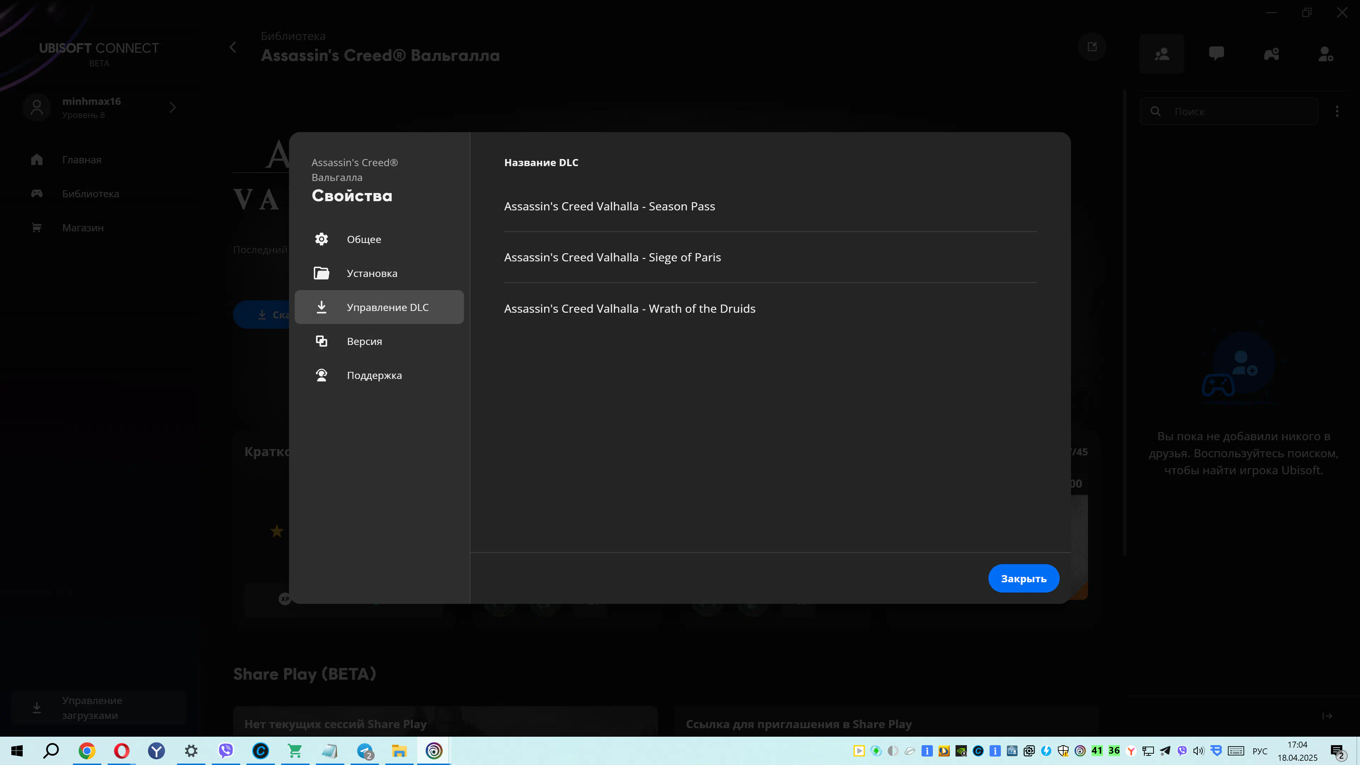This screenshot has height=765, width=1360.
Task: Click the share icon beside the game title
Action: (x=1092, y=47)
